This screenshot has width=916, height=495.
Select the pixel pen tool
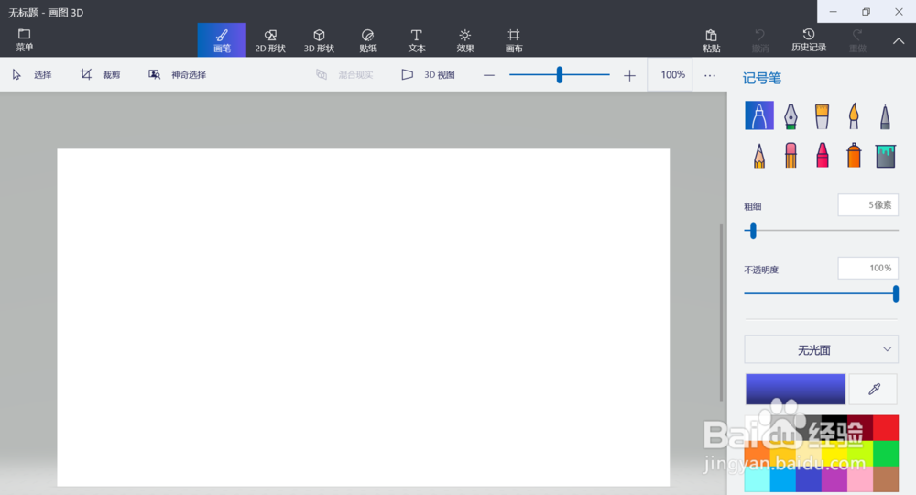coord(885,115)
